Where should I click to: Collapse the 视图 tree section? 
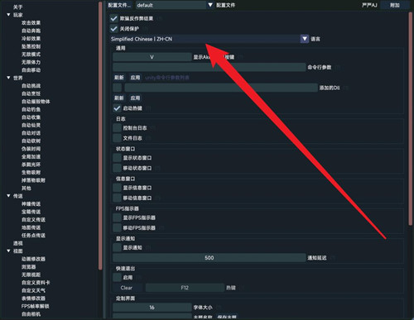tap(8, 251)
